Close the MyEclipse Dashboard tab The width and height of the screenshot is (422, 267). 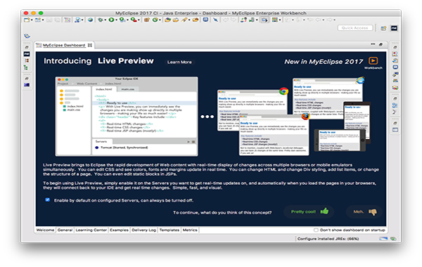pyautogui.click(x=90, y=45)
